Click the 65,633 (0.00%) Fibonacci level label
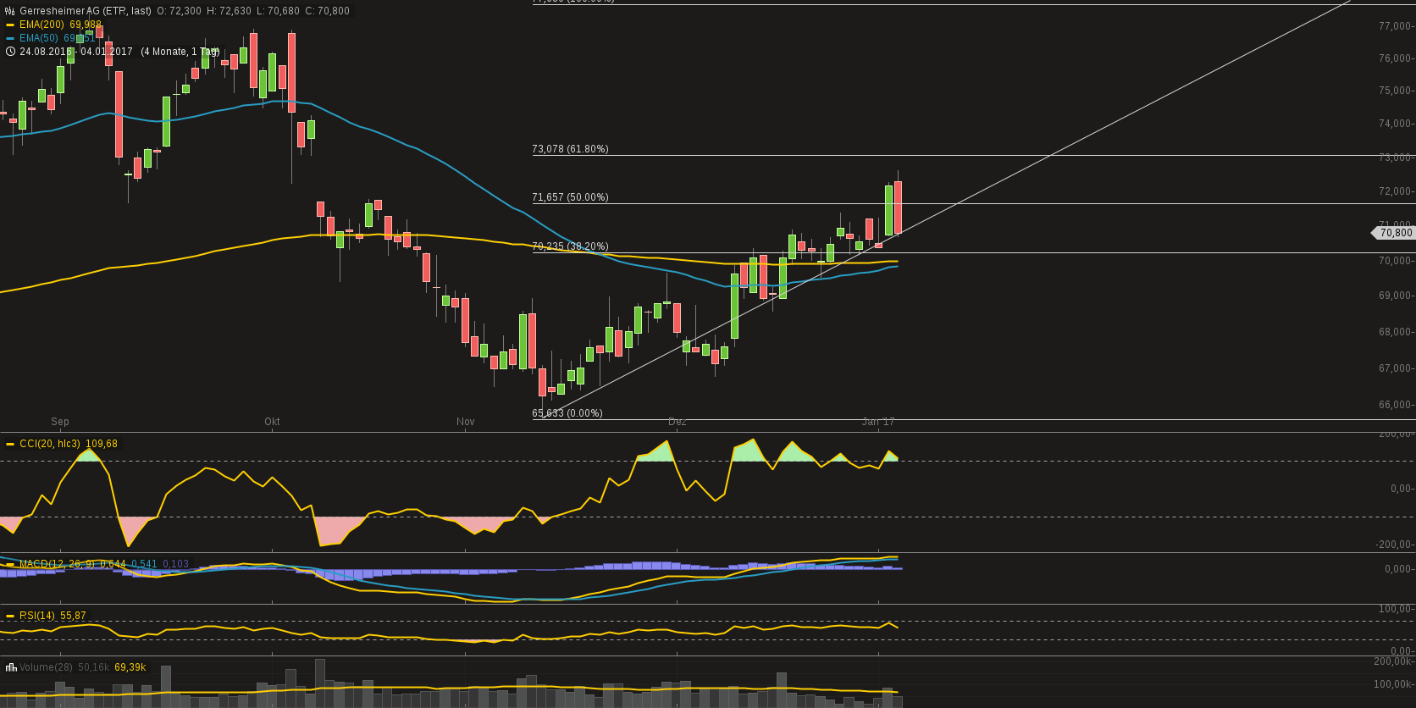1416x708 pixels. tap(567, 413)
